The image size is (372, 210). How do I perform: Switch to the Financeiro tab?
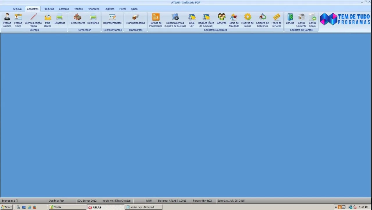tap(94, 9)
